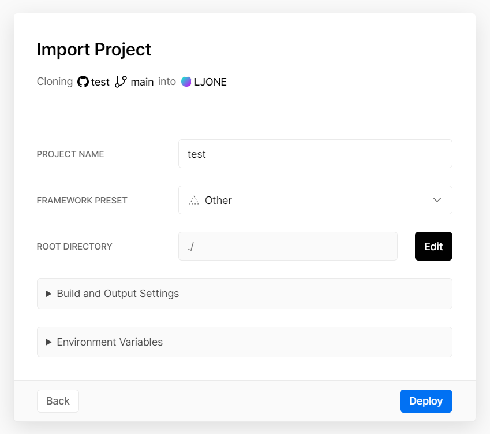Screen dimensions: 490x434
Task: Click the blue Deploy button
Action: tap(426, 401)
